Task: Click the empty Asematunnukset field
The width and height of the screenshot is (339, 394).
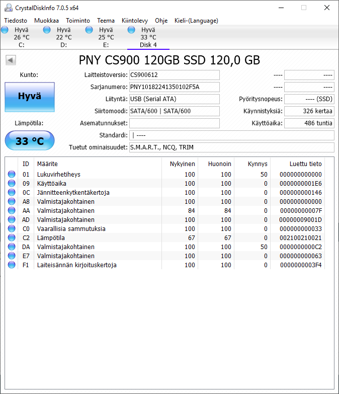Action: point(174,123)
